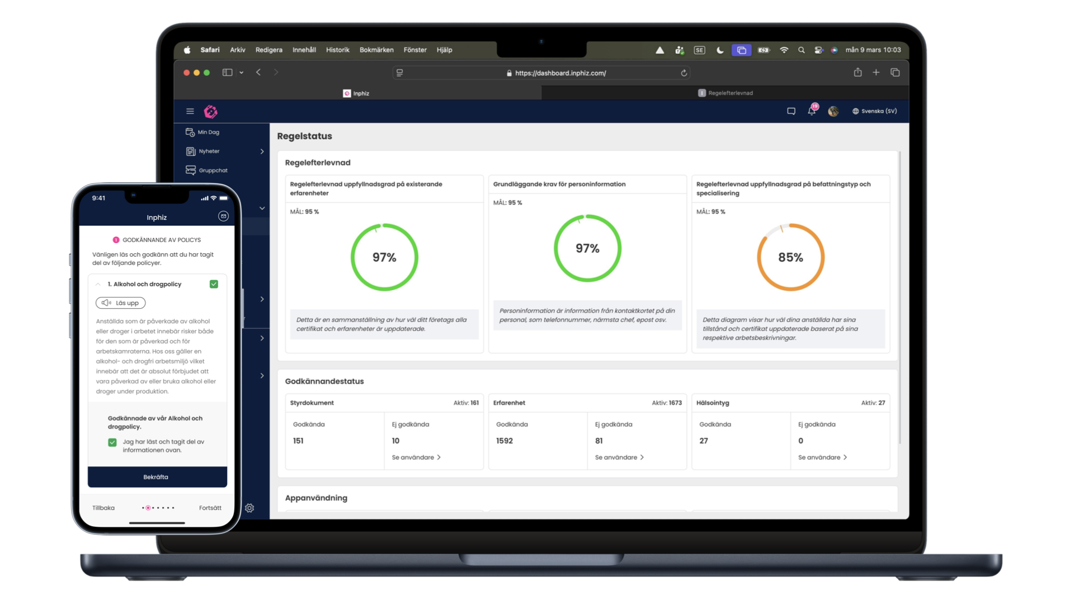Open the hamburger menu in dashboard header
This screenshot has width=1074, height=604.
tap(190, 111)
